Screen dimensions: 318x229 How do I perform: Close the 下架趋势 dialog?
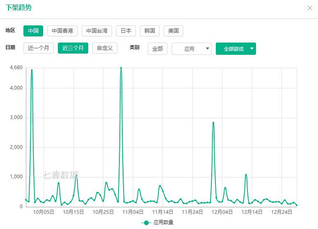pos(310,8)
